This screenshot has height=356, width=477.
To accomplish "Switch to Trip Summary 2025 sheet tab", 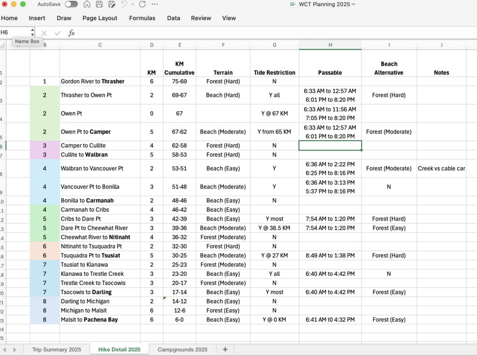I will (56, 349).
